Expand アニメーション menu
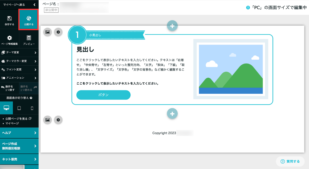The image size is (309, 169). click(19, 78)
